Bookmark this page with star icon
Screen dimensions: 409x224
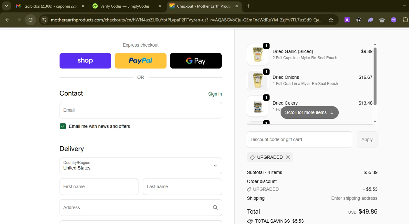331,20
